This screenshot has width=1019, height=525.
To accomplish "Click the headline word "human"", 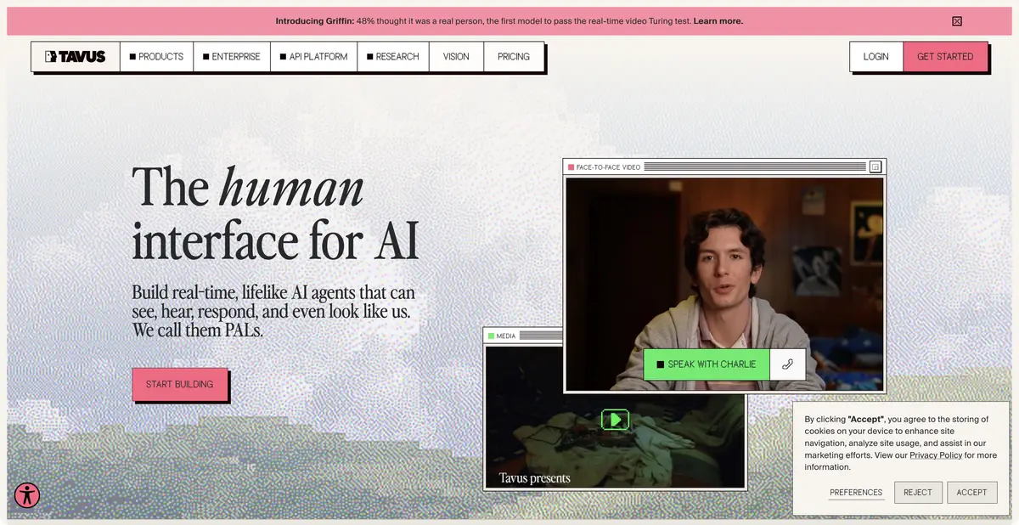I will [291, 187].
